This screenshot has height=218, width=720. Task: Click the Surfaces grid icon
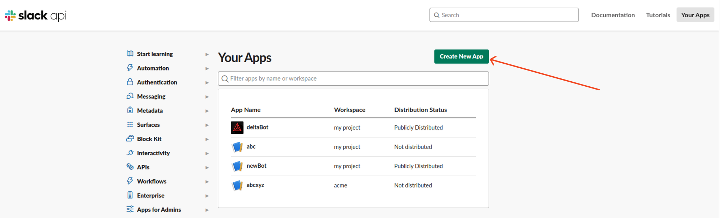(x=130, y=124)
